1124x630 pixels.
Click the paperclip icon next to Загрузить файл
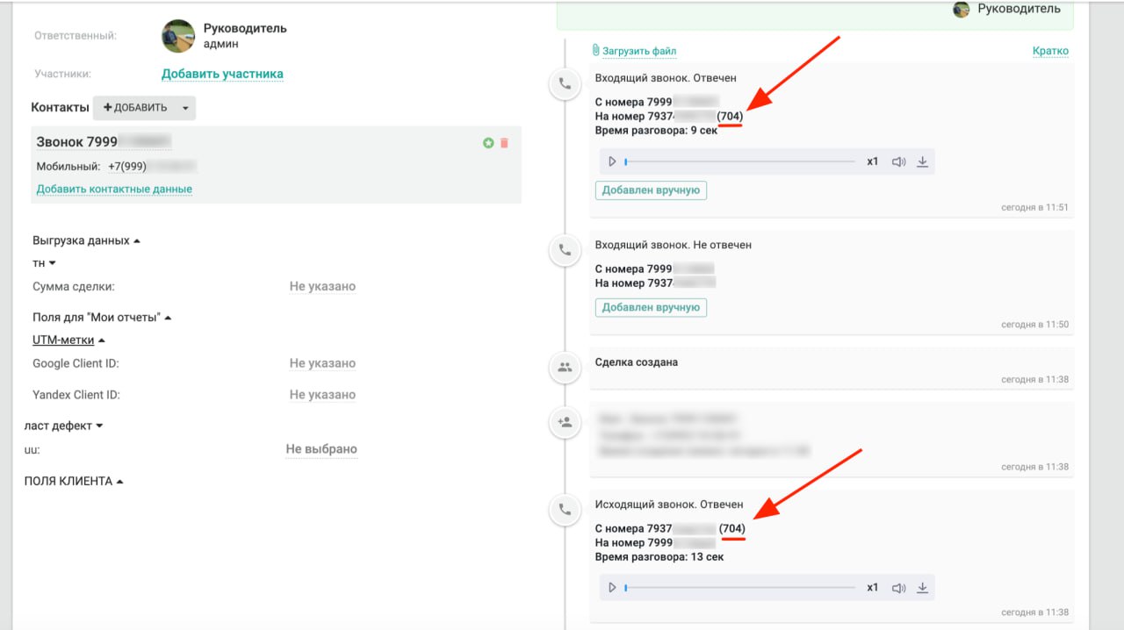coord(595,51)
